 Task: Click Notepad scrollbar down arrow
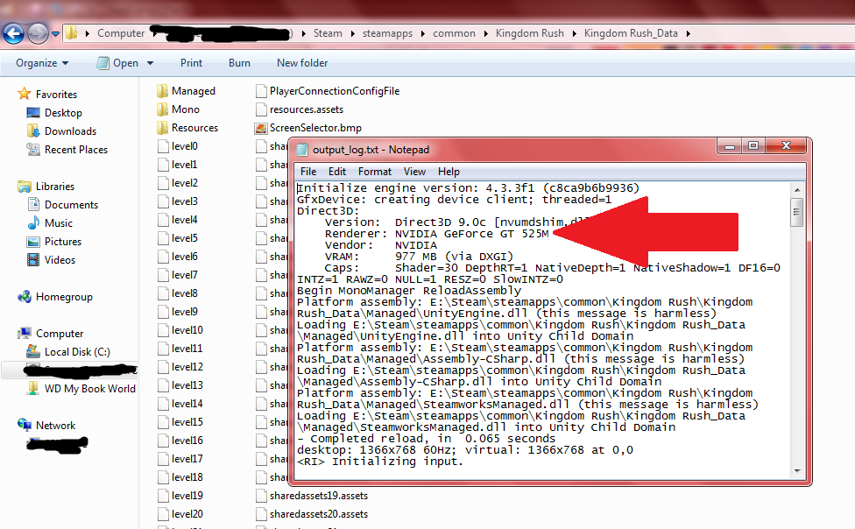pyautogui.click(x=797, y=470)
